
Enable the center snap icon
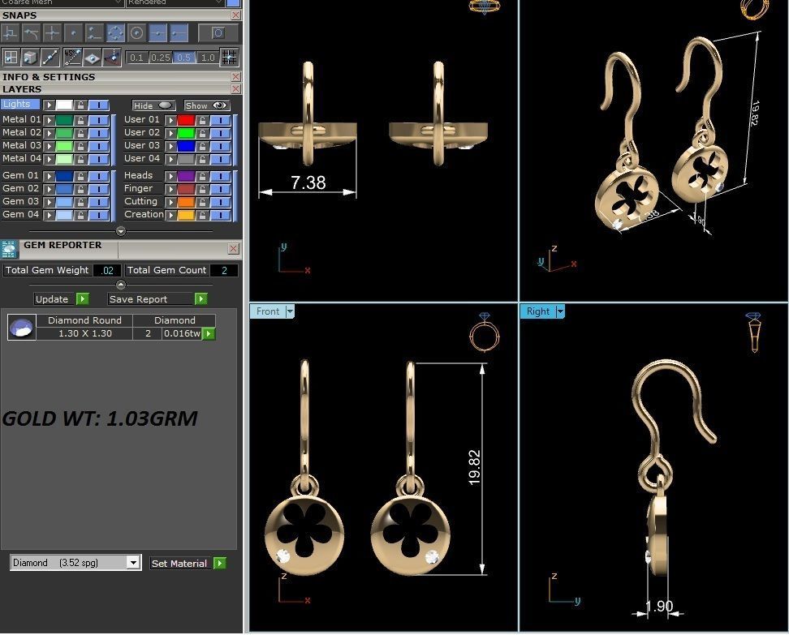click(137, 34)
